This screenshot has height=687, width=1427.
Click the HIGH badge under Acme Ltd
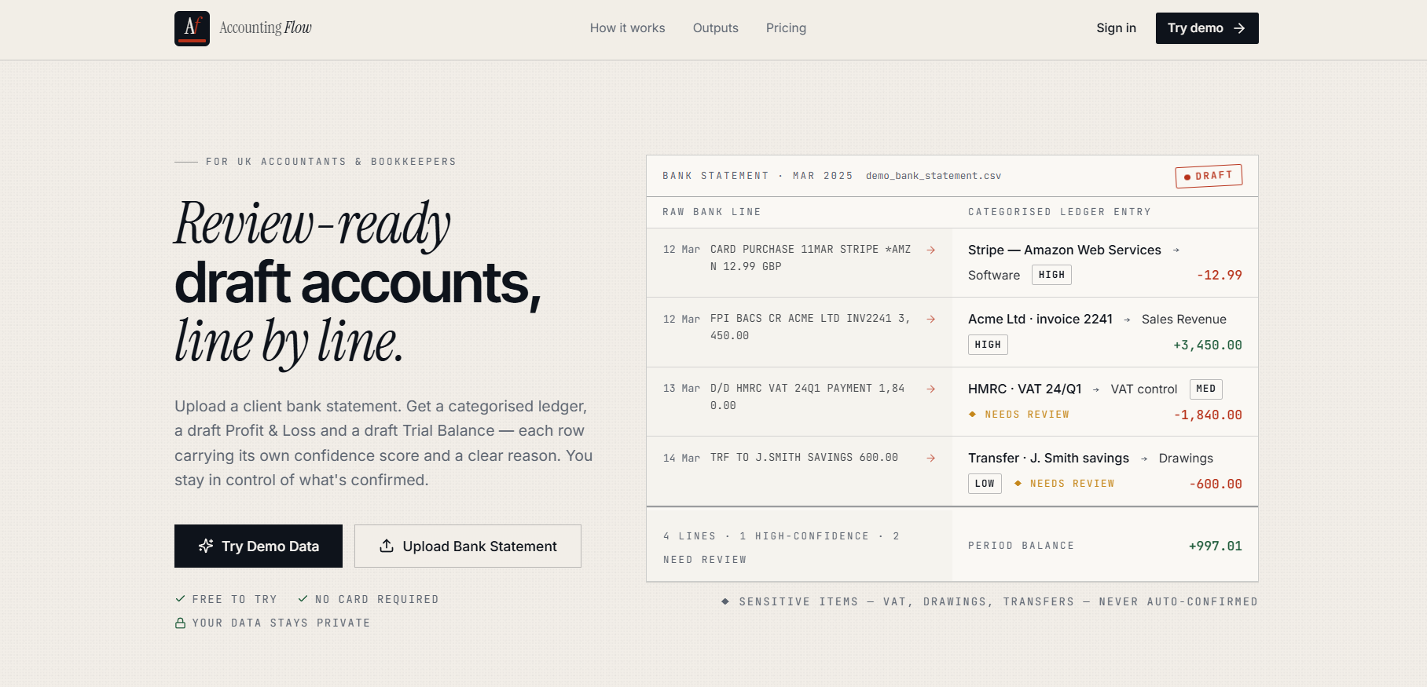(x=988, y=345)
